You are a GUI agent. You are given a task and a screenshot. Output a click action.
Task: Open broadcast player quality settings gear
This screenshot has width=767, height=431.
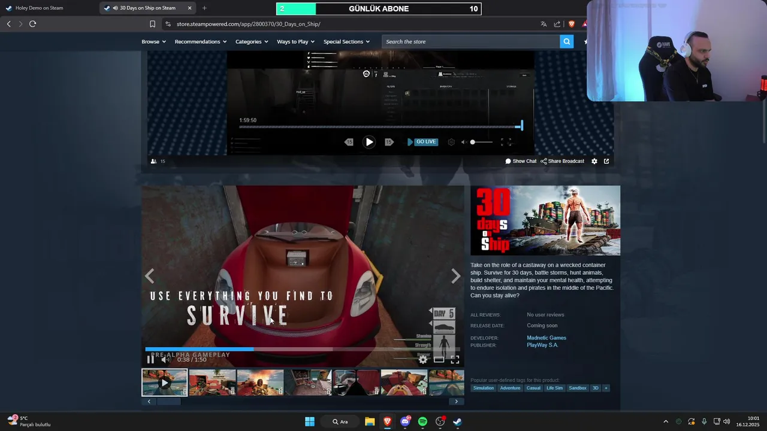click(x=451, y=142)
